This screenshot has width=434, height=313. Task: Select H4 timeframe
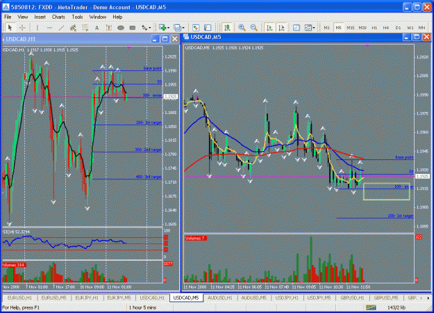point(386,28)
